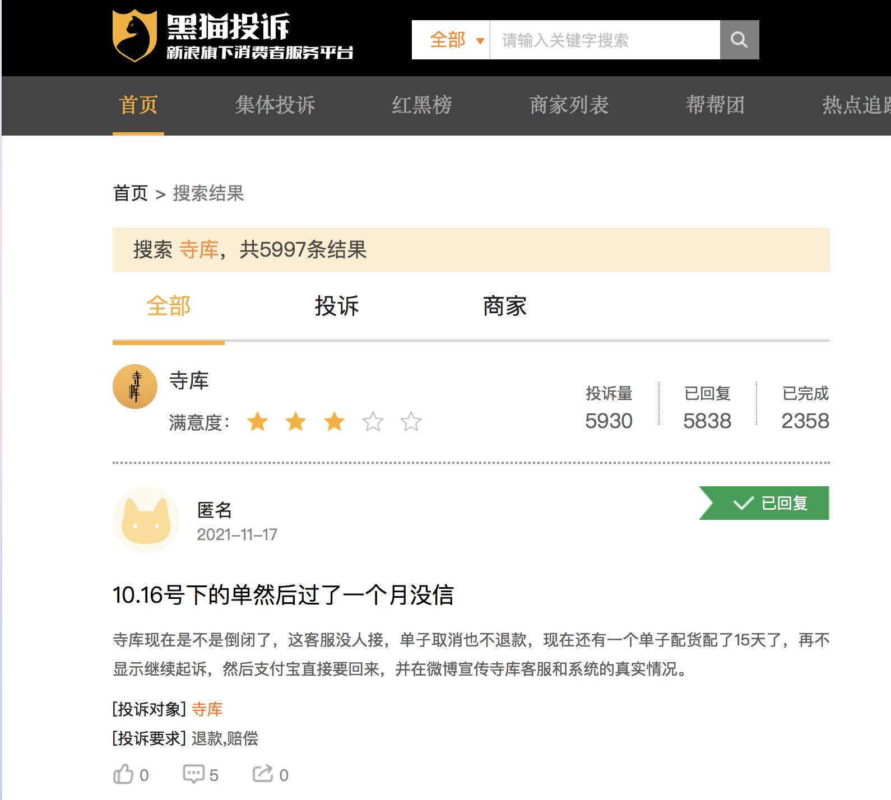Open the 红黑榜 navigation item
Image resolution: width=891 pixels, height=800 pixels.
422,105
